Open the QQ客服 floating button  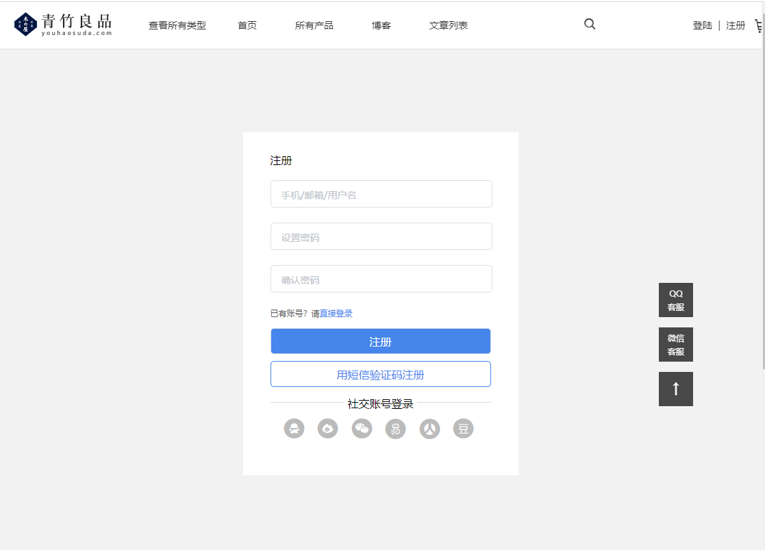675,300
